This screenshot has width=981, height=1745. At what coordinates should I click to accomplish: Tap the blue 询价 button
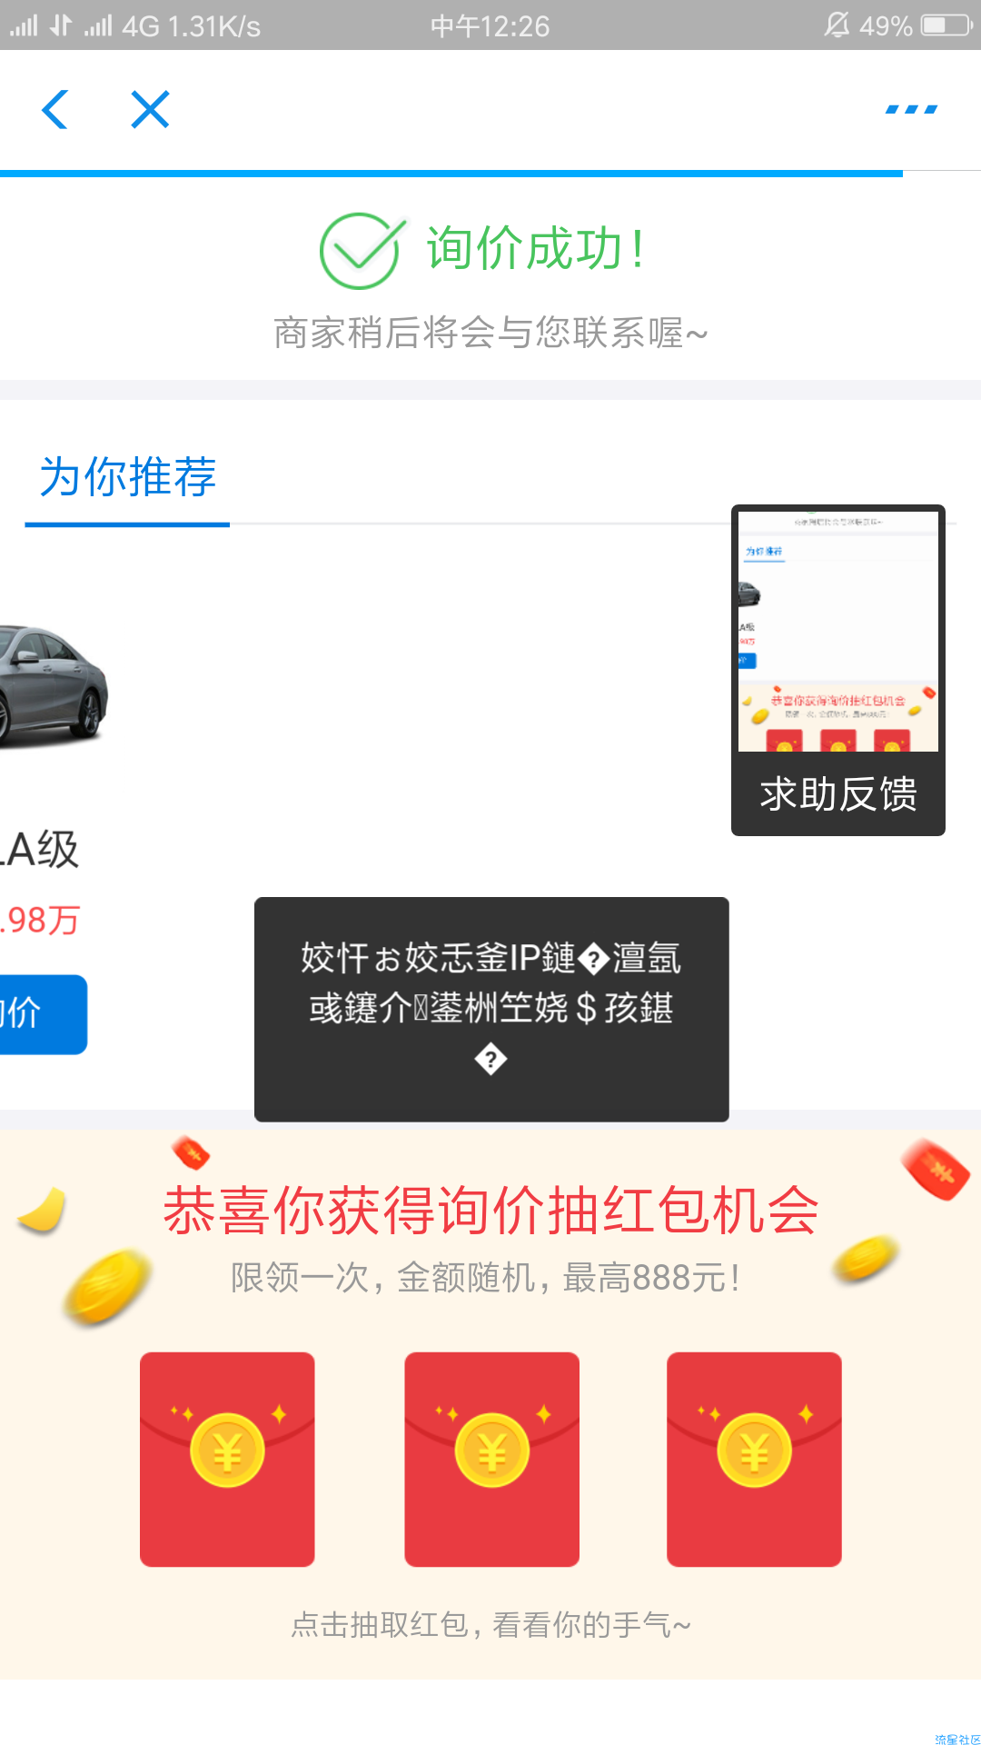pos(43,1014)
